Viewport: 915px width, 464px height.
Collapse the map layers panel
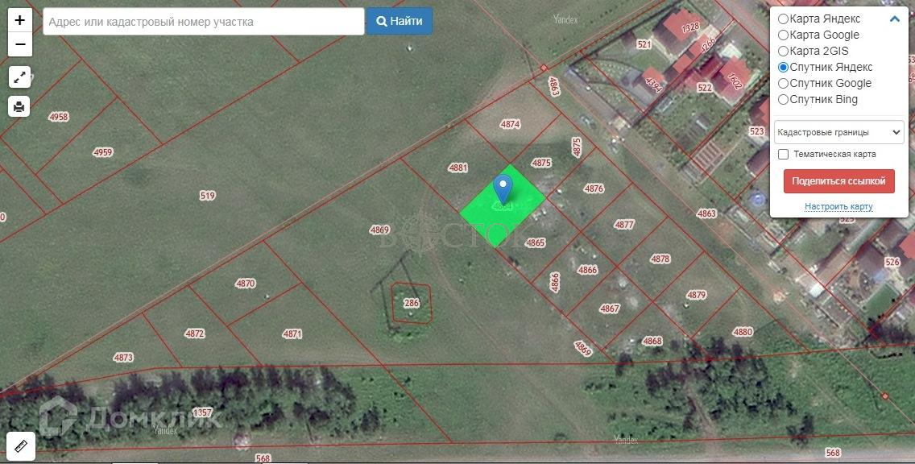(895, 19)
